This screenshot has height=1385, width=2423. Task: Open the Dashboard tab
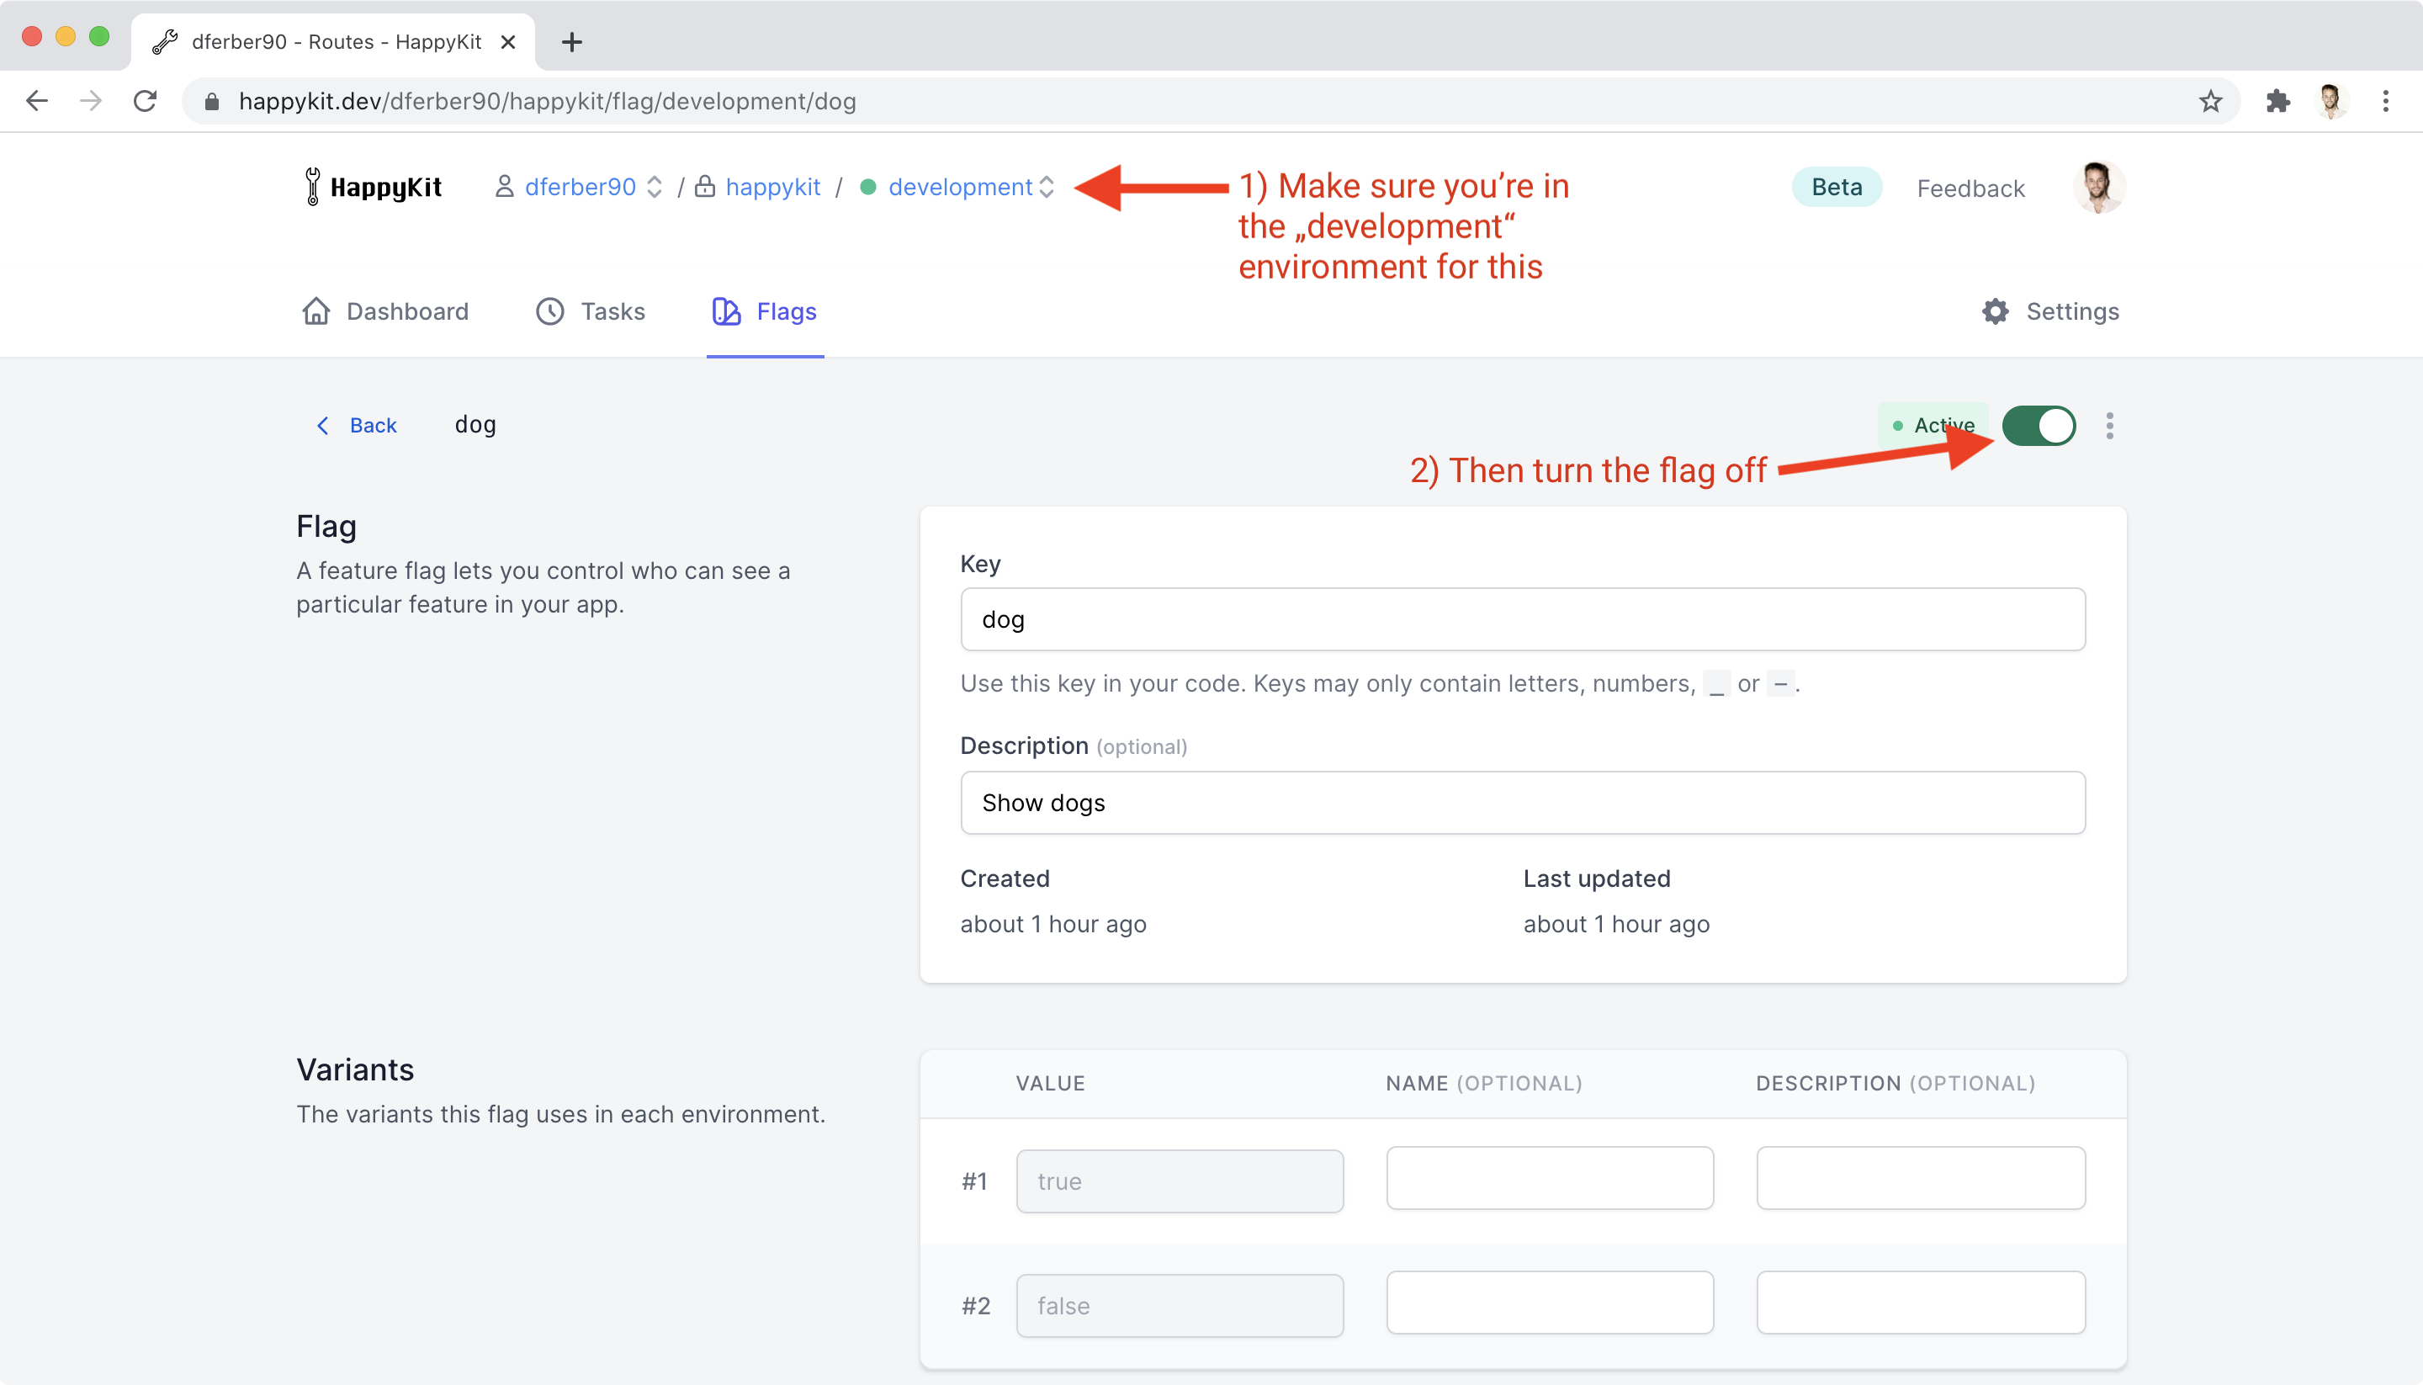coord(385,311)
